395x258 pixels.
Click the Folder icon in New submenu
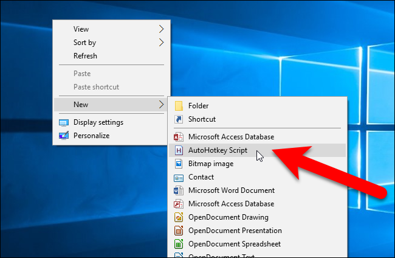click(179, 106)
